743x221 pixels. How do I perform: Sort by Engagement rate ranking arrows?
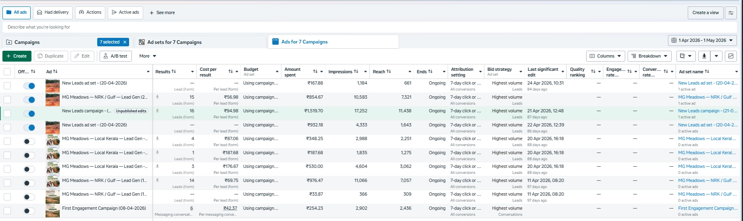point(630,72)
